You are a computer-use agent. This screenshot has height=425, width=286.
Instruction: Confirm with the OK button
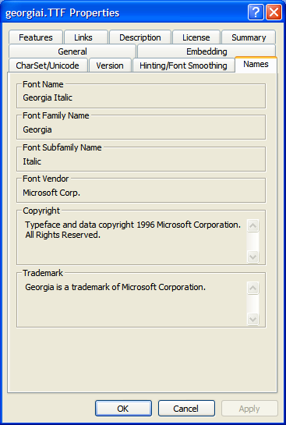click(x=123, y=408)
